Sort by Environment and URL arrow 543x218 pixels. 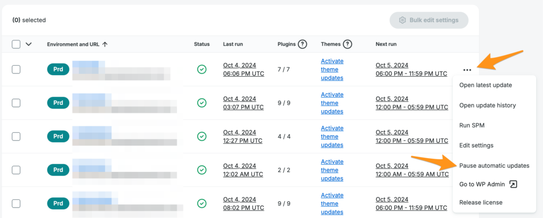click(x=105, y=44)
